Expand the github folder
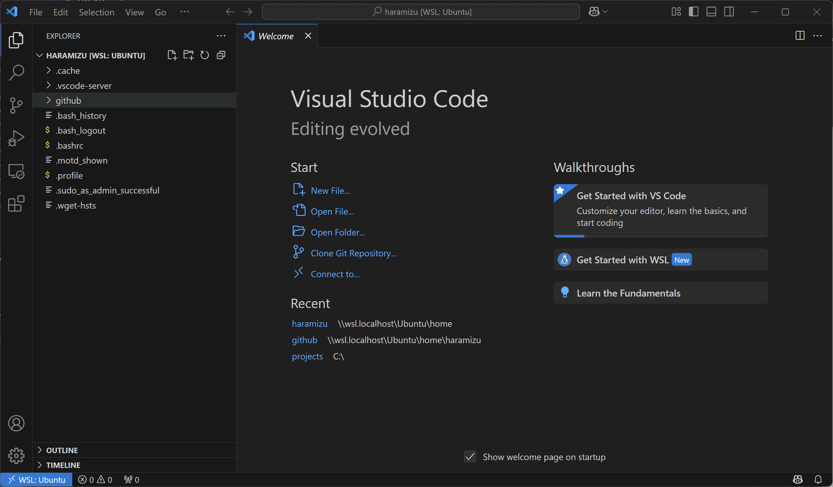The image size is (833, 487). [x=68, y=100]
